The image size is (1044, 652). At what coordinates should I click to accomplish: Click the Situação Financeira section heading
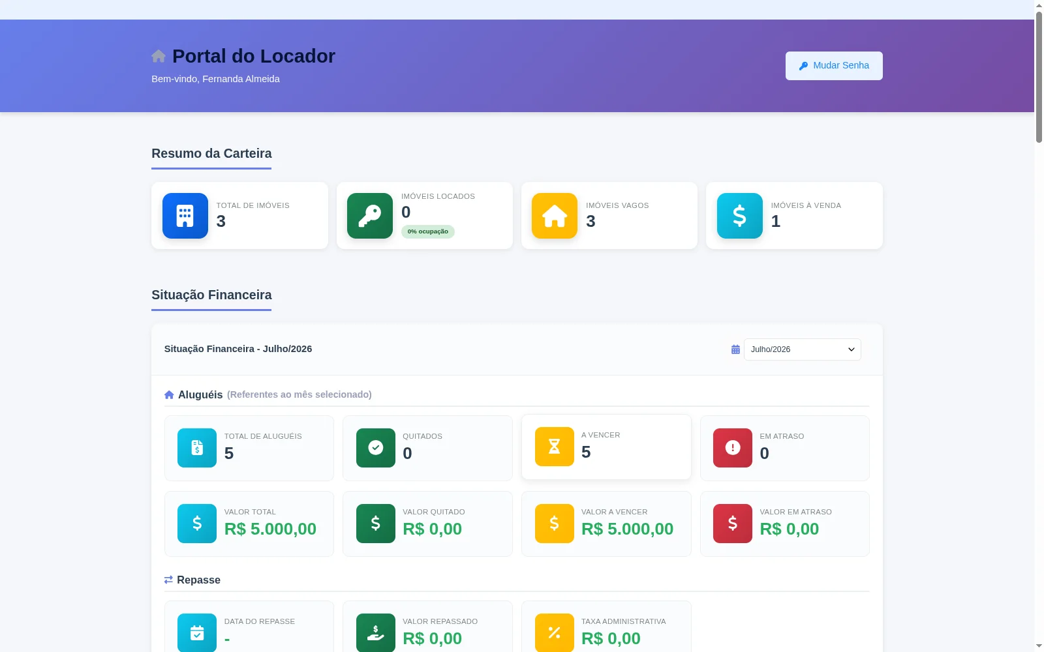pyautogui.click(x=211, y=295)
